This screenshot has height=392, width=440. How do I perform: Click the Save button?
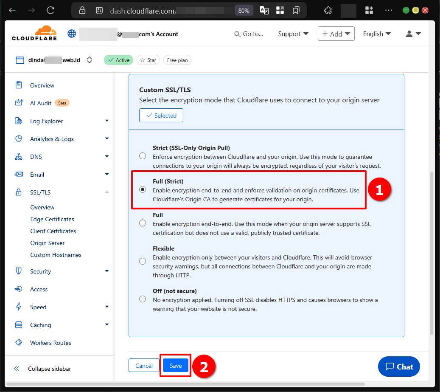click(x=176, y=366)
